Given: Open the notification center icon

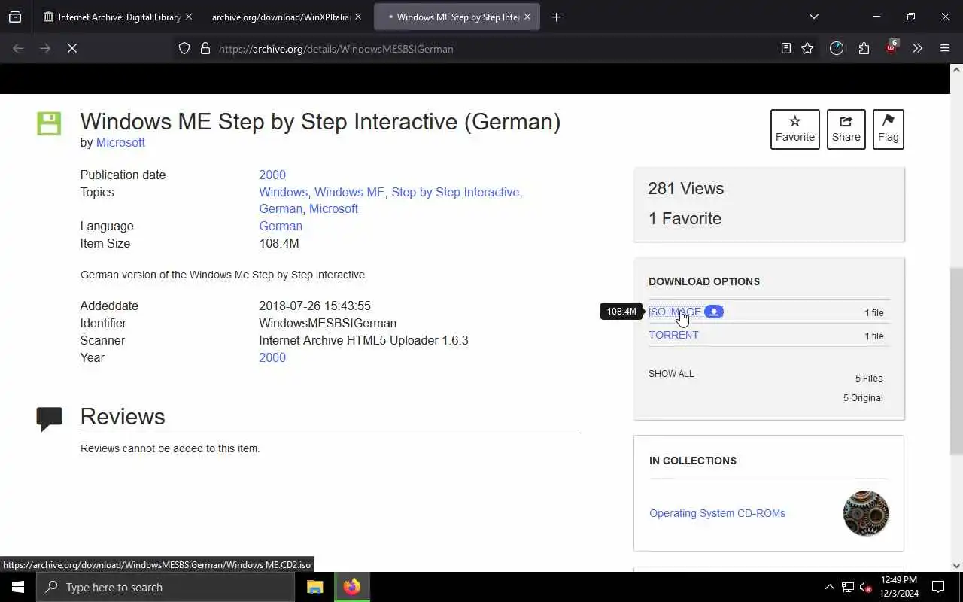Looking at the screenshot, I should coord(938,587).
